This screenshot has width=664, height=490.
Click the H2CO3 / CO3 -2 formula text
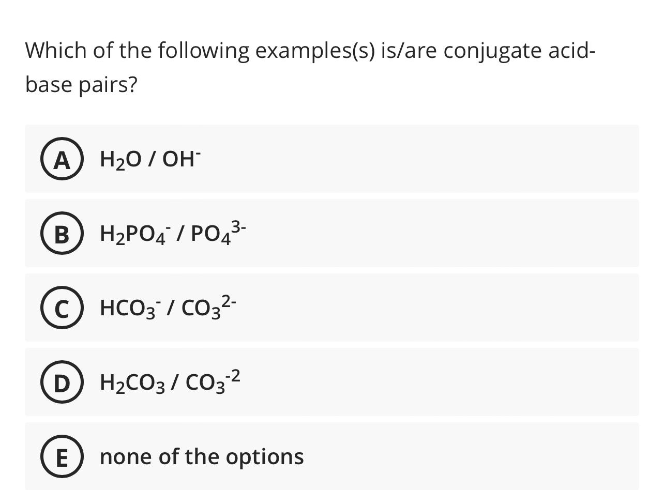click(170, 382)
